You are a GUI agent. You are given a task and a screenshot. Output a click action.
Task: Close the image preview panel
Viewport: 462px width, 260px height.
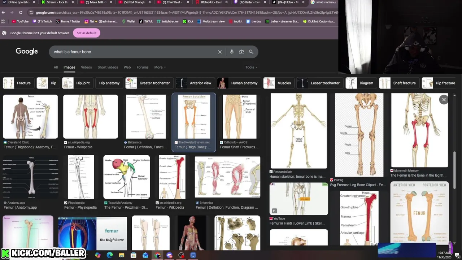click(444, 100)
